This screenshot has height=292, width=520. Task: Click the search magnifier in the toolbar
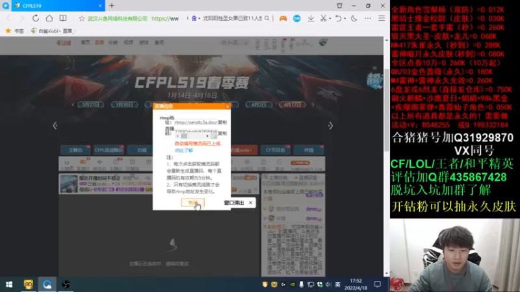(x=267, y=19)
